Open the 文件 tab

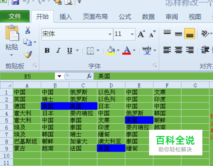(x=15, y=16)
